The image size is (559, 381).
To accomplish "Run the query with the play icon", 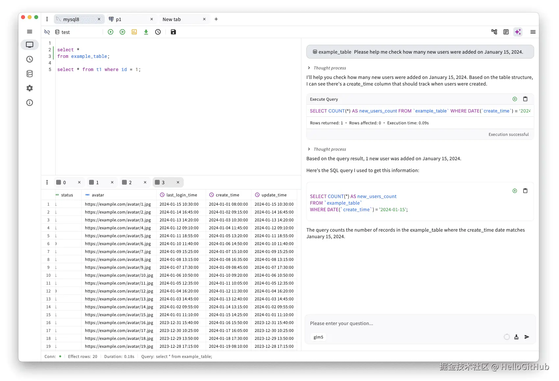I will 111,32.
